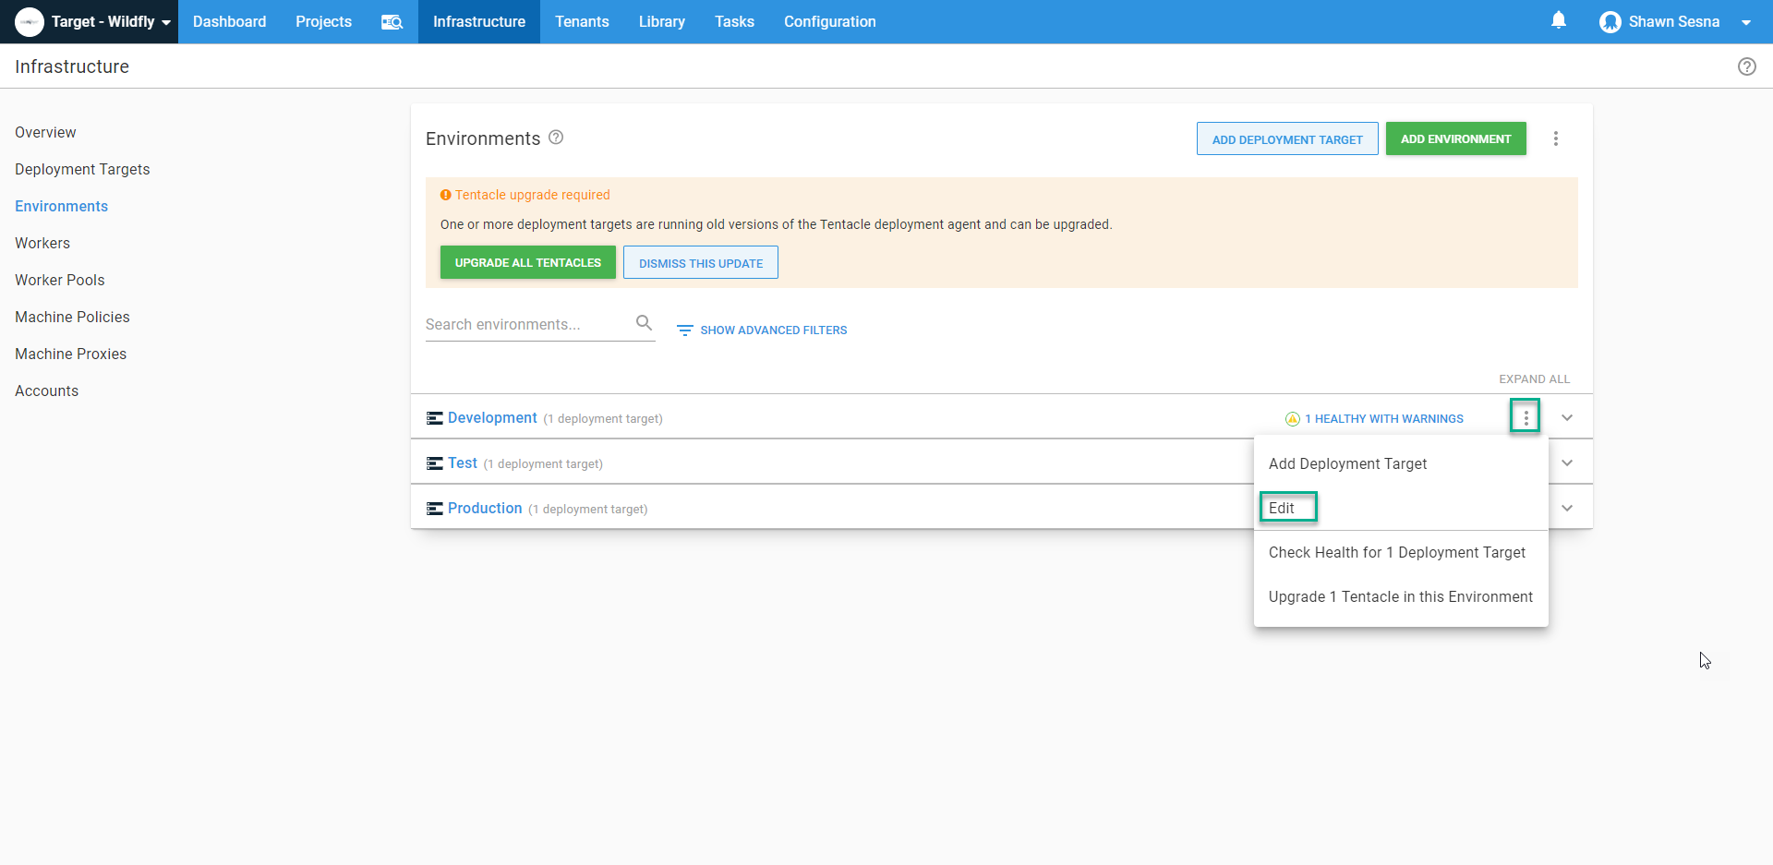Select Upgrade 1 Tentacle in this Environment
This screenshot has height=865, width=1773.
1400,596
